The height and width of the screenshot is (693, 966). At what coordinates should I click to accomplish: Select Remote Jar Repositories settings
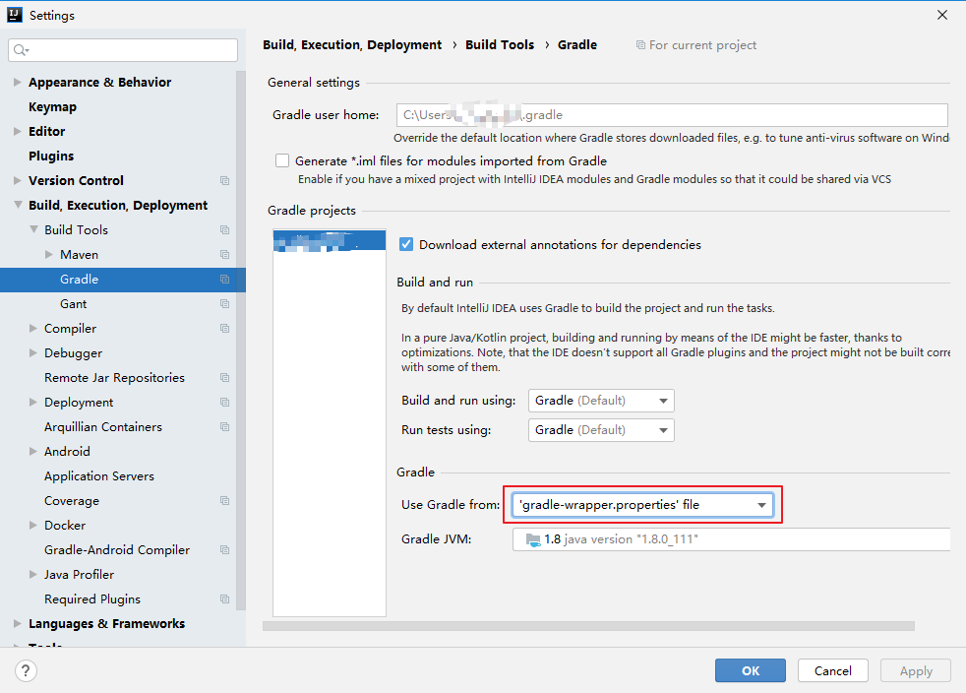click(x=114, y=378)
